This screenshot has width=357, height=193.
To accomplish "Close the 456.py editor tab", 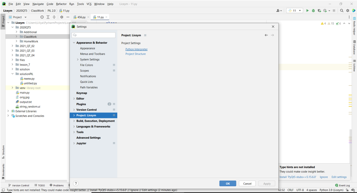I will point(88,17).
